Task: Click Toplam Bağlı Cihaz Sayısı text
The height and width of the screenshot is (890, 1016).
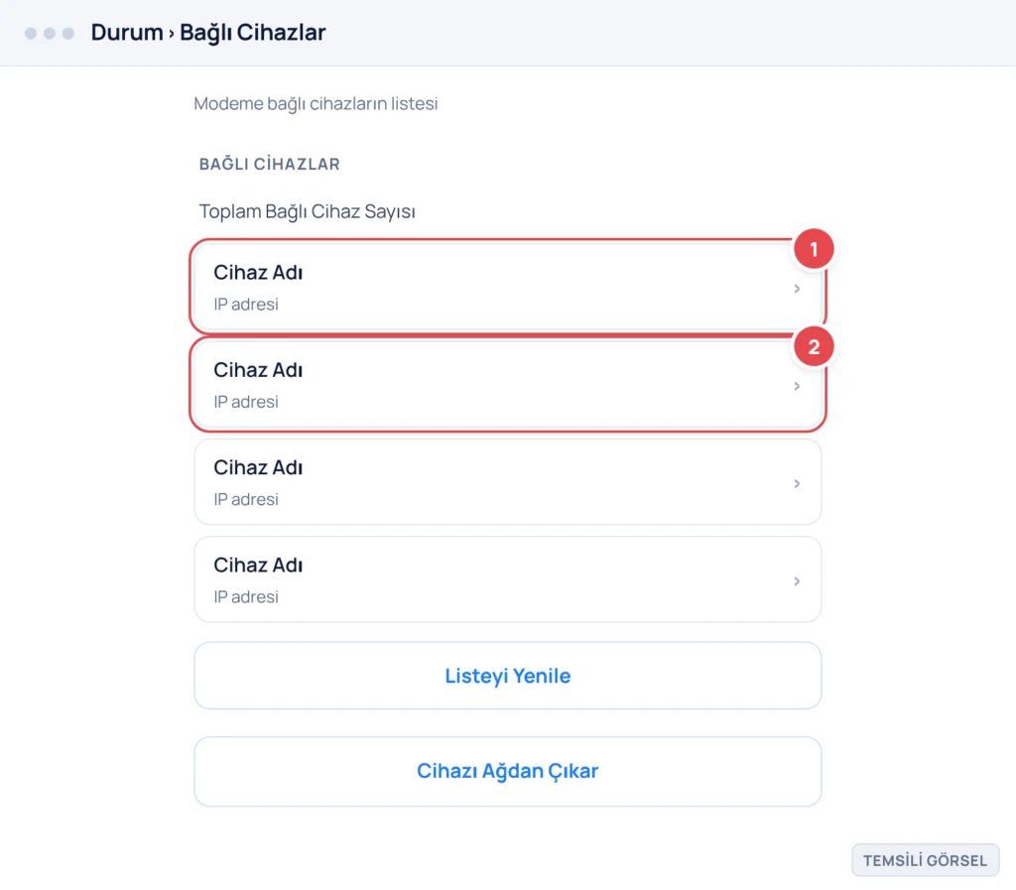Action: (308, 211)
